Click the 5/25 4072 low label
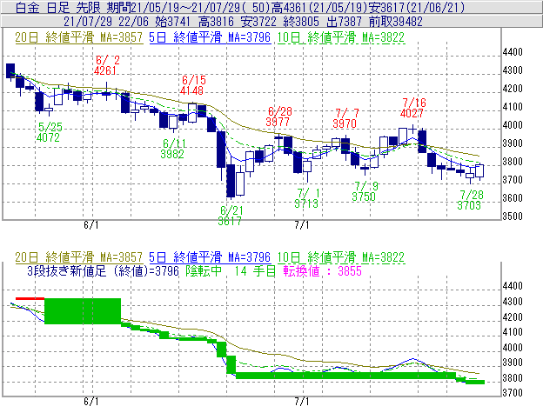543x413 pixels. (50, 132)
